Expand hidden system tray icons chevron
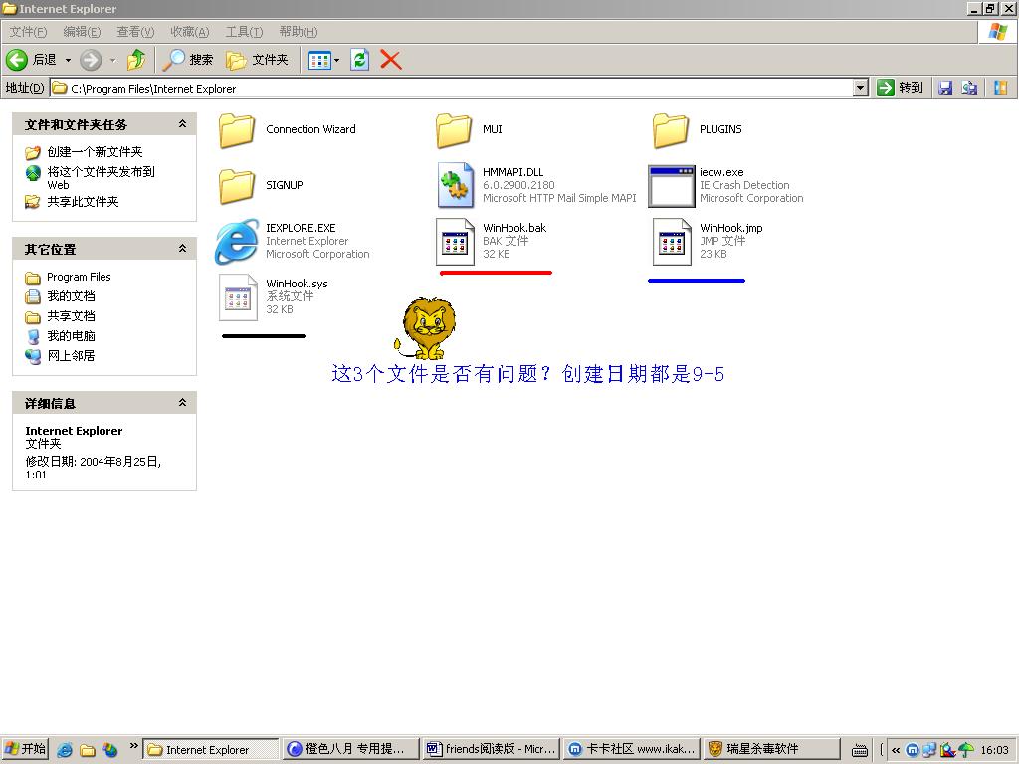Screen dimensions: 1019x764 (896, 750)
